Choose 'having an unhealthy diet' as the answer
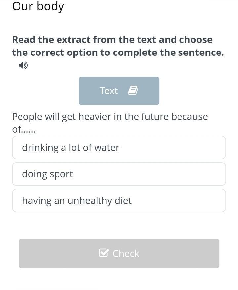 coord(119,200)
